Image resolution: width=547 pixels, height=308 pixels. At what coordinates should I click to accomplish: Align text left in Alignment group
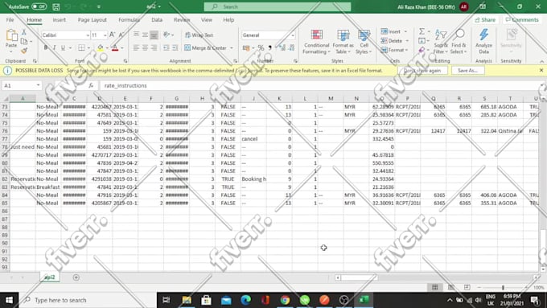136,47
